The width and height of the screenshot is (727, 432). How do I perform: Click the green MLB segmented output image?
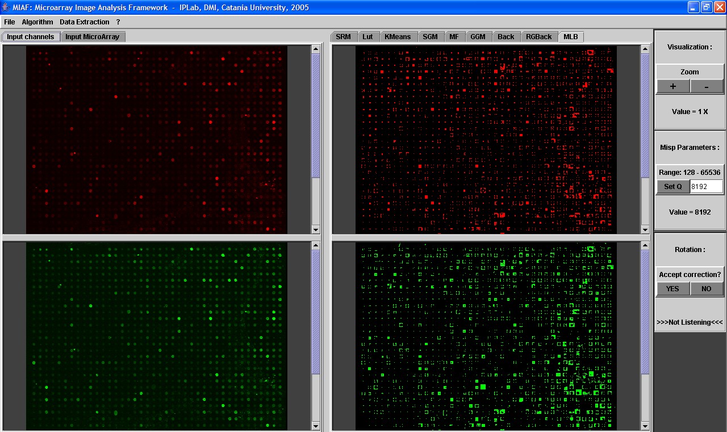pyautogui.click(x=486, y=336)
